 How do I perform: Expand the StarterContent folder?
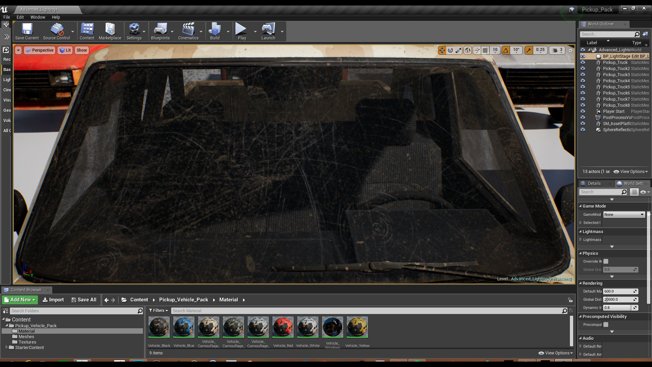tap(6, 347)
